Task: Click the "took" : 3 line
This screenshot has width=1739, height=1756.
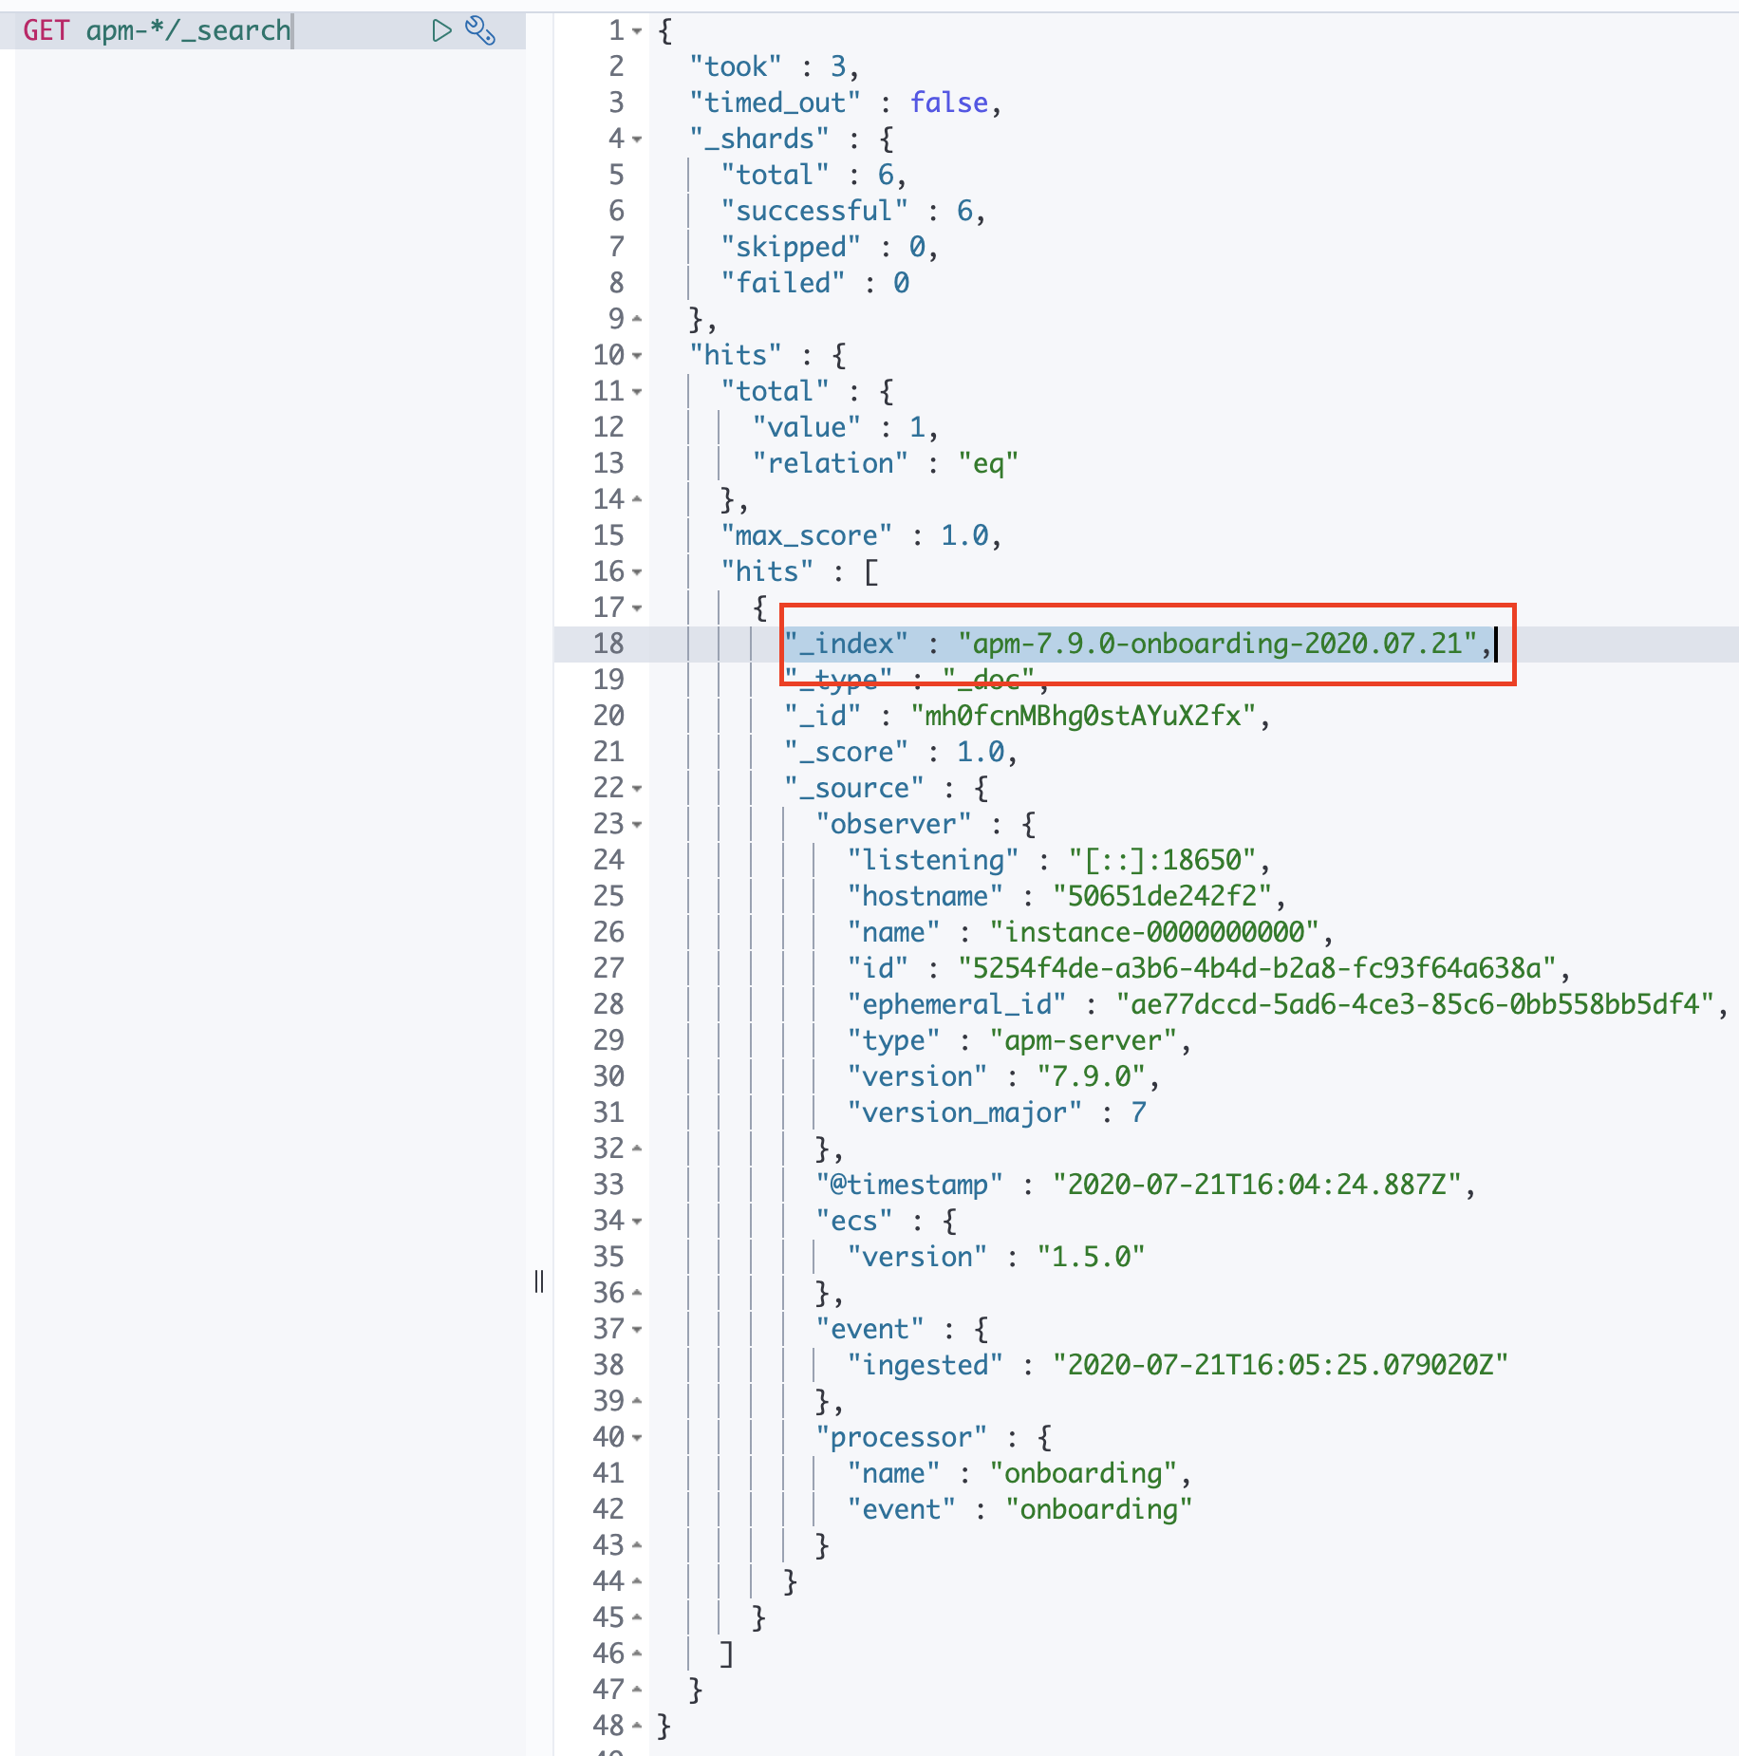Action: (x=774, y=66)
